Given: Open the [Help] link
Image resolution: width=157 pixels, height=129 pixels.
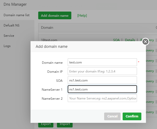Looking at the screenshot, I should [82, 15].
